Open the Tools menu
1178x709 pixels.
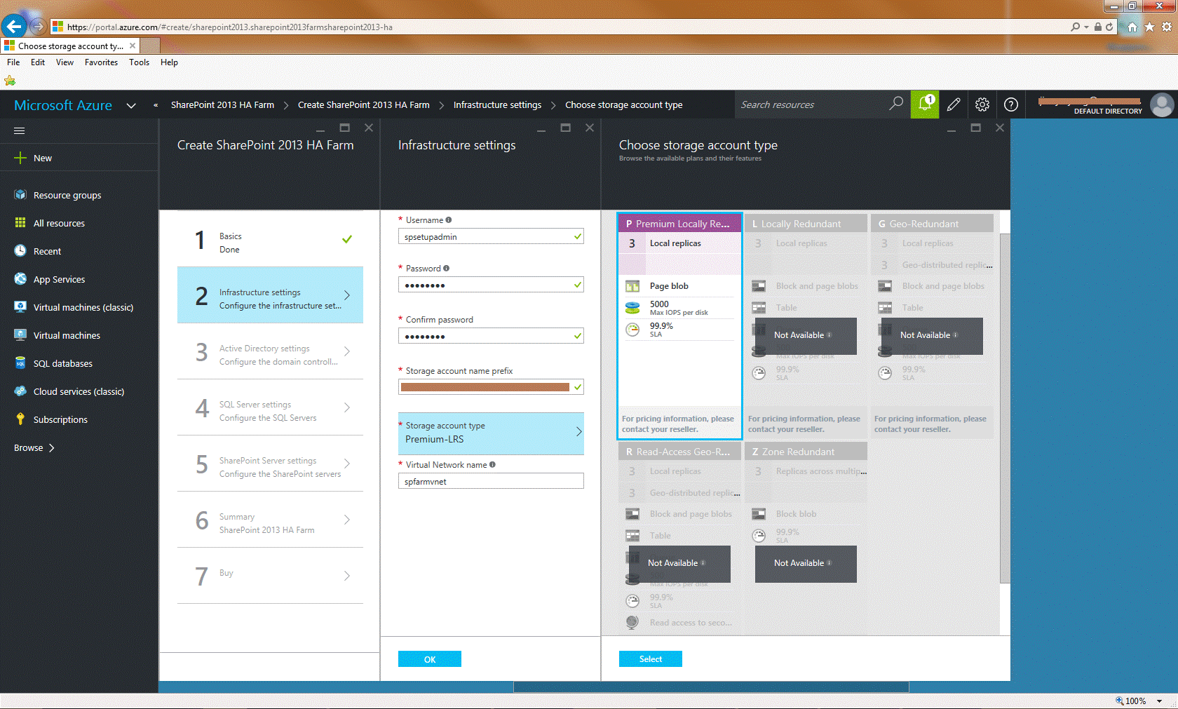(139, 62)
